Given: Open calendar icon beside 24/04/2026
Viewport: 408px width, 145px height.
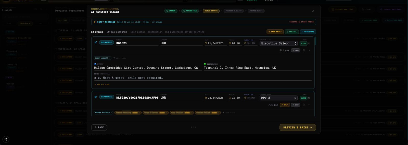Looking at the screenshot, I should click(x=206, y=98).
